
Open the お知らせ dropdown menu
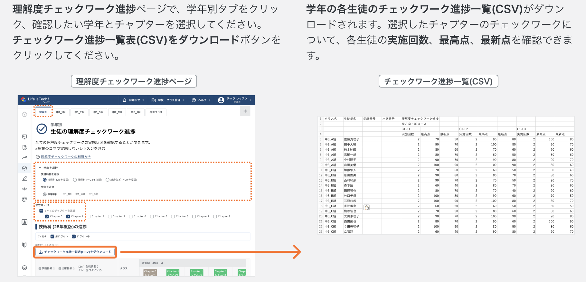[x=134, y=100]
